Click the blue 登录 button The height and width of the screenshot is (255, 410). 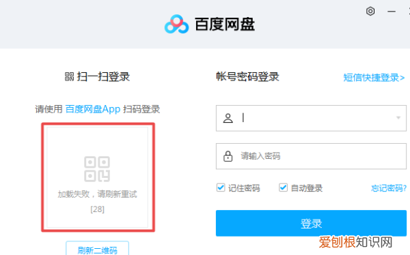(x=311, y=223)
